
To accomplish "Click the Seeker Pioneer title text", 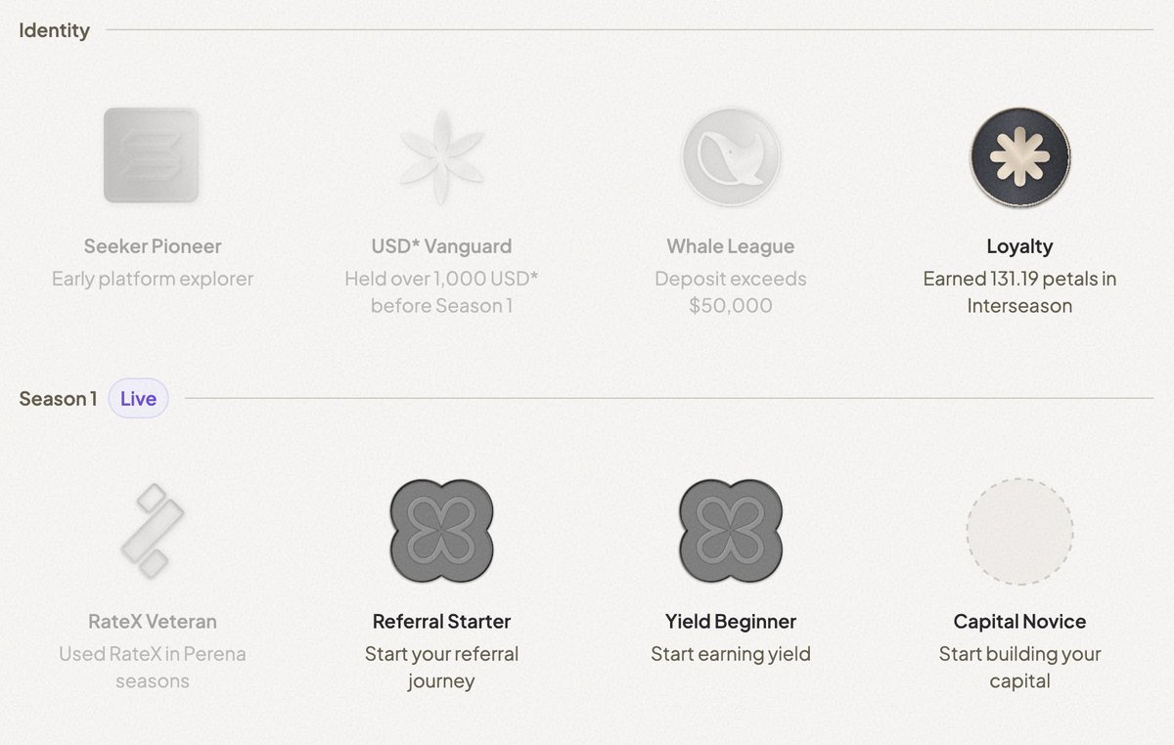I will 152,246.
